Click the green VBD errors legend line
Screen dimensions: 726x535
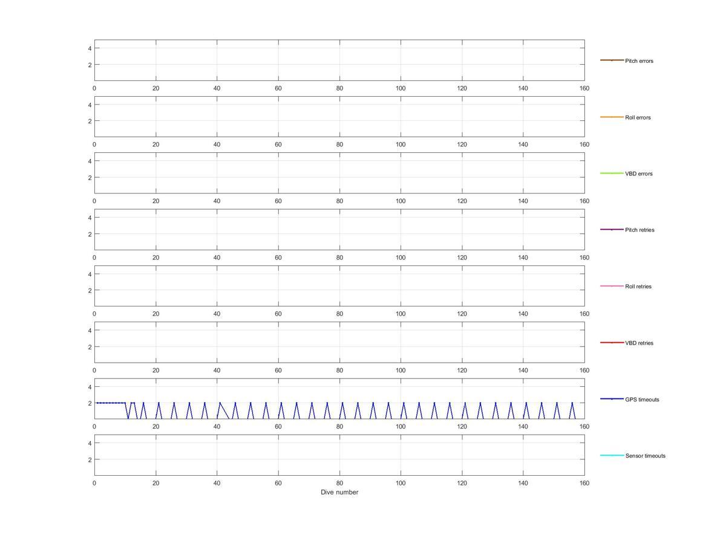coord(612,173)
